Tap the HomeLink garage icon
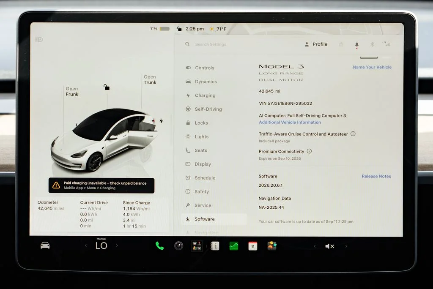This screenshot has width=433, height=289. click(341, 44)
